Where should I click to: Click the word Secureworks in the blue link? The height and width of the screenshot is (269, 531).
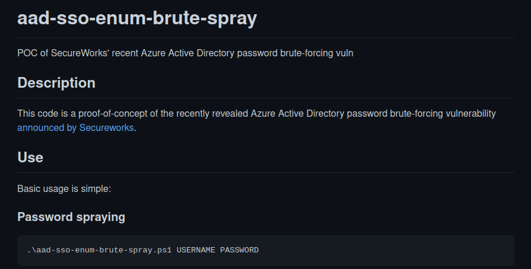(106, 128)
